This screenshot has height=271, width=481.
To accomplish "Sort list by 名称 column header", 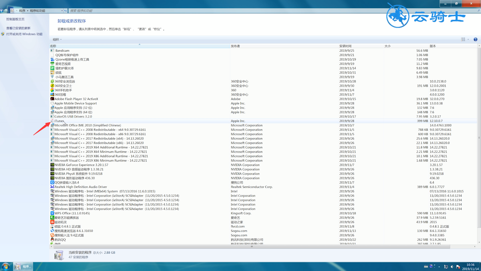I will [140, 46].
